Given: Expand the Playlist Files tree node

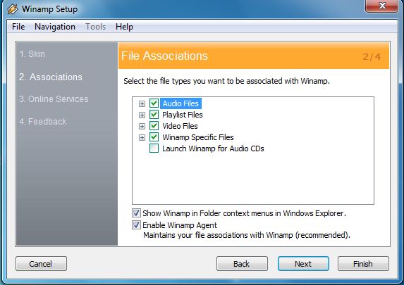Looking at the screenshot, I should click(142, 115).
